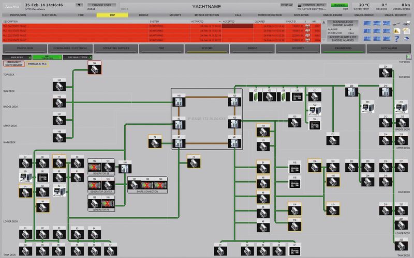
Task: Switch to the MAIN MENU tab
Action: pyautogui.click(x=17, y=57)
